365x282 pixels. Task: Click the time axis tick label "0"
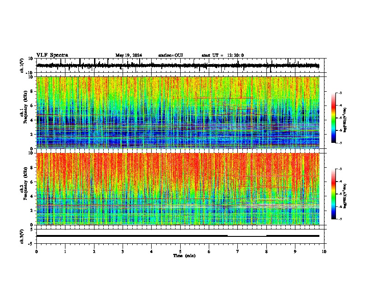click(36, 252)
